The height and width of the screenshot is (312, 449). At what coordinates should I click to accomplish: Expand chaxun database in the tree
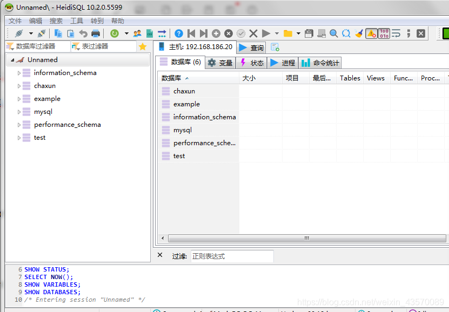click(19, 86)
